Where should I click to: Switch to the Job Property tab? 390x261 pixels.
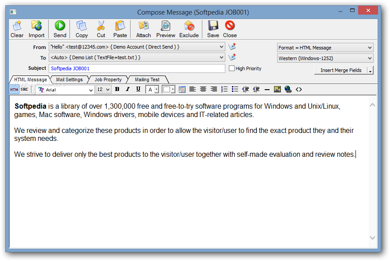tap(108, 79)
